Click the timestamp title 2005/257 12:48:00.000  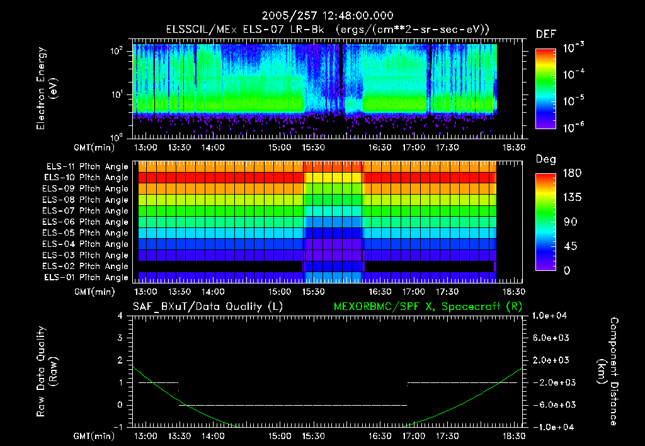point(328,16)
